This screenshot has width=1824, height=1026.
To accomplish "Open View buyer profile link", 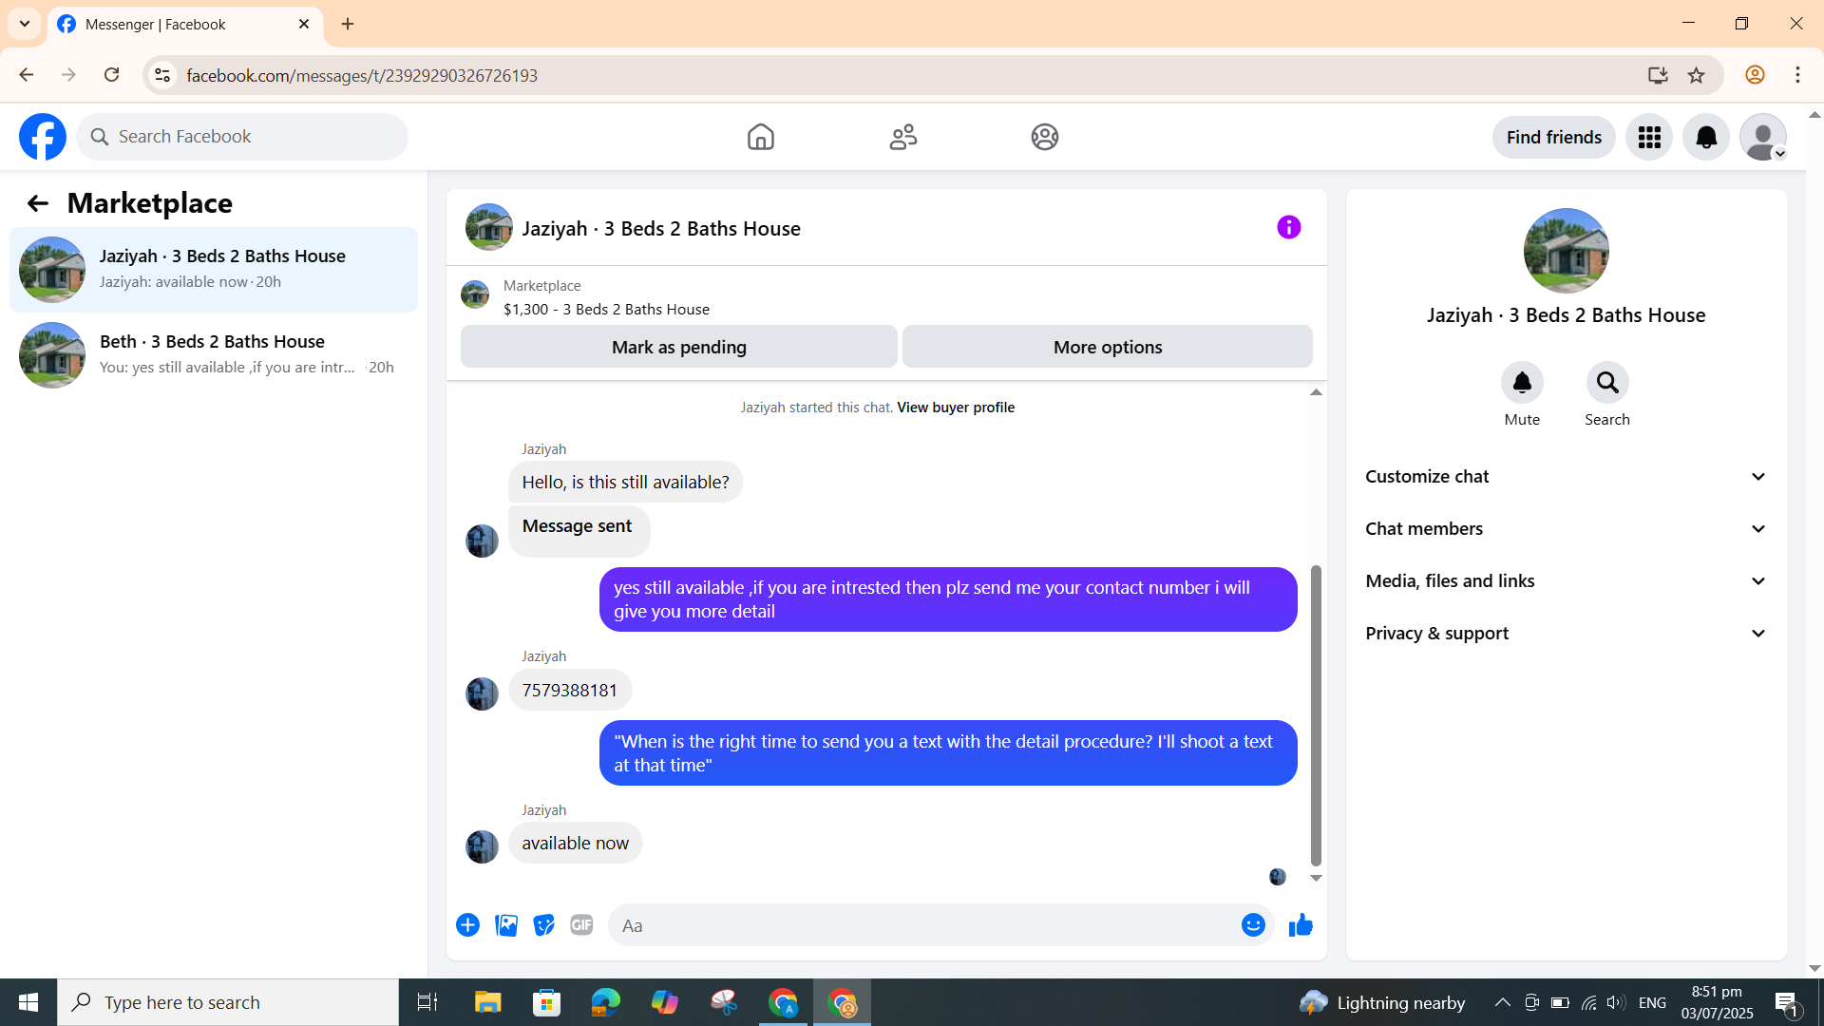I will (955, 408).
